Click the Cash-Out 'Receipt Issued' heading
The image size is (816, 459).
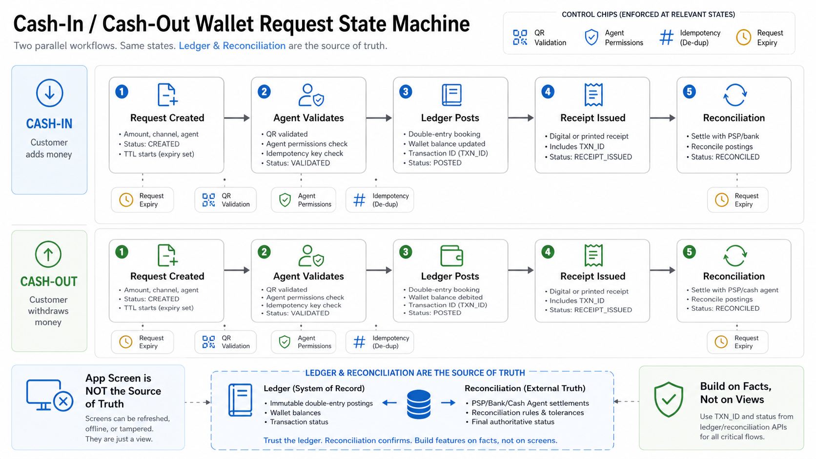click(593, 277)
